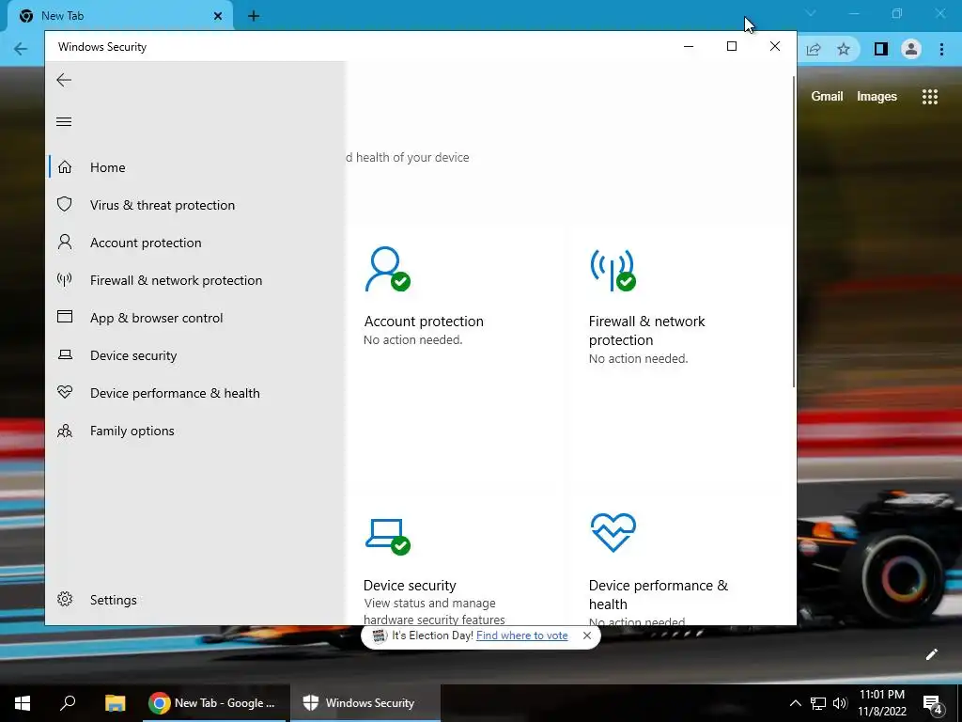Open a new Chrome tab with plus button
The width and height of the screenshot is (962, 722).
pyautogui.click(x=254, y=16)
